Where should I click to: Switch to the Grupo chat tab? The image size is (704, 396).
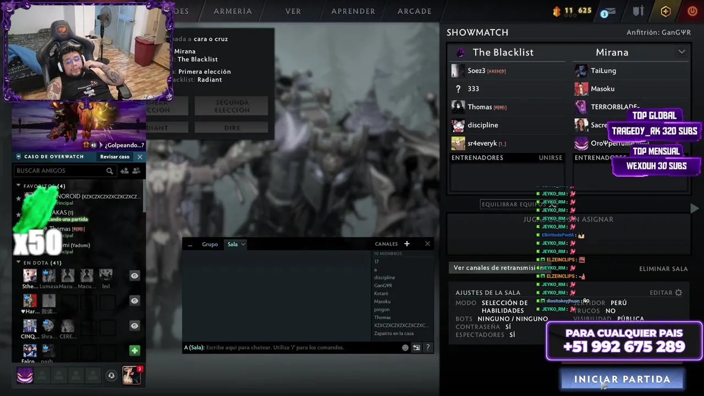[210, 244]
